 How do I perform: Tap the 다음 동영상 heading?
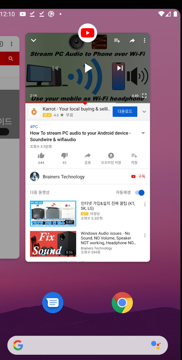tap(40, 192)
